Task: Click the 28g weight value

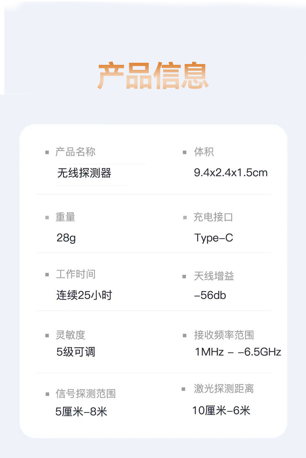Action: coord(66,238)
